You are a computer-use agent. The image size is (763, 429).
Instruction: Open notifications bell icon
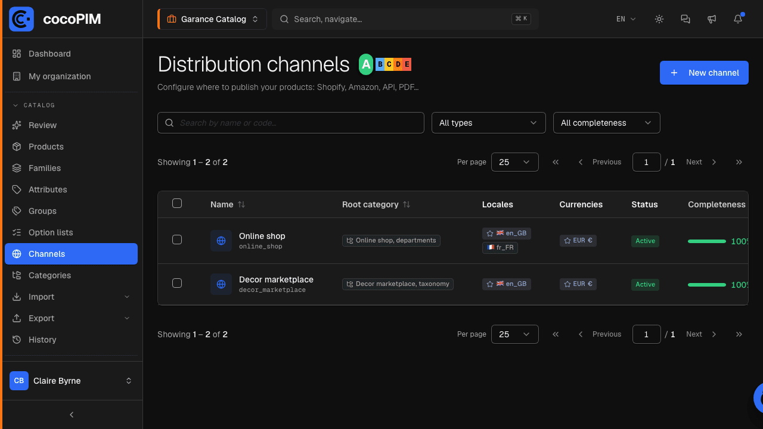pos(738,19)
